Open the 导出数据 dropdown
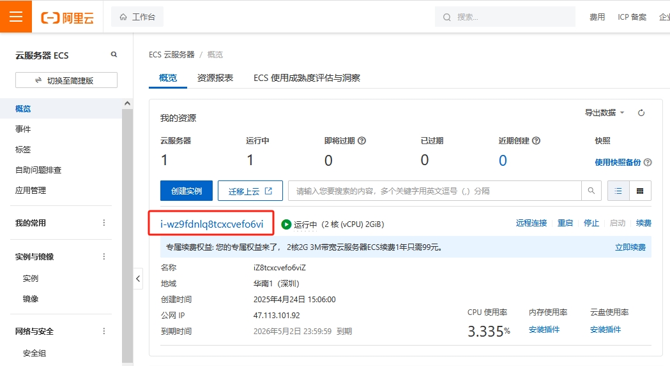Image resolution: width=670 pixels, height=366 pixels. click(605, 113)
